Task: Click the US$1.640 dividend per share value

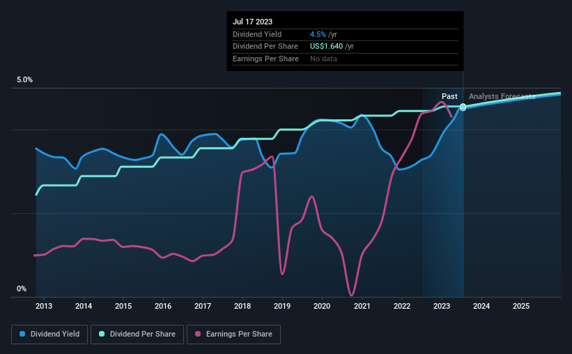Action: [327, 47]
